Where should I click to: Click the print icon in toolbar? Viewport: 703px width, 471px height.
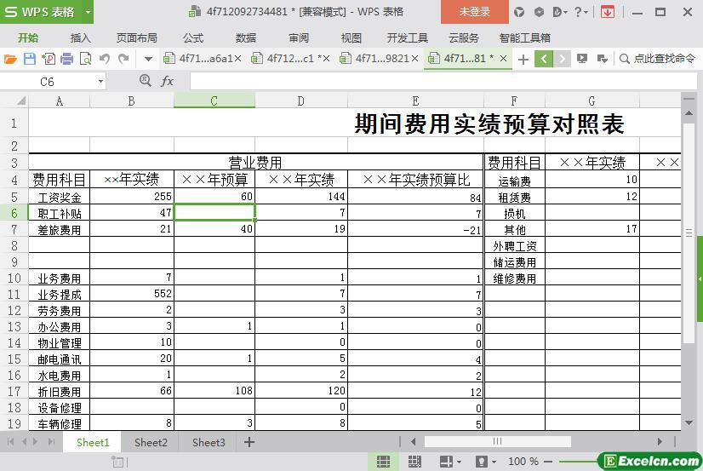point(66,59)
